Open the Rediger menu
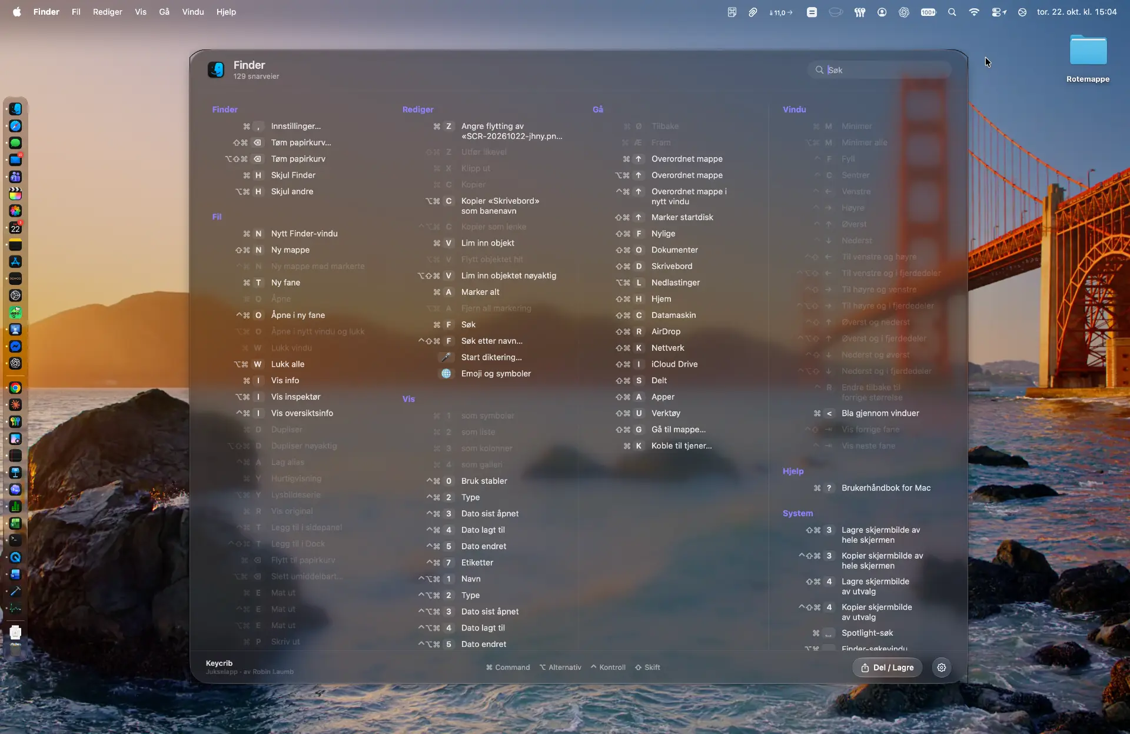The image size is (1130, 734). pos(108,12)
